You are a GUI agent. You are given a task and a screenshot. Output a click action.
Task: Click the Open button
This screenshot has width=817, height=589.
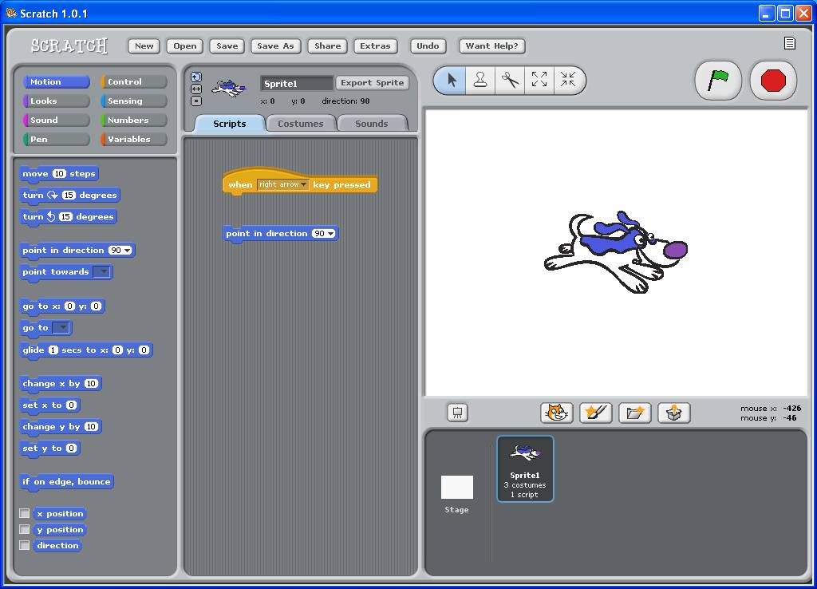click(185, 45)
